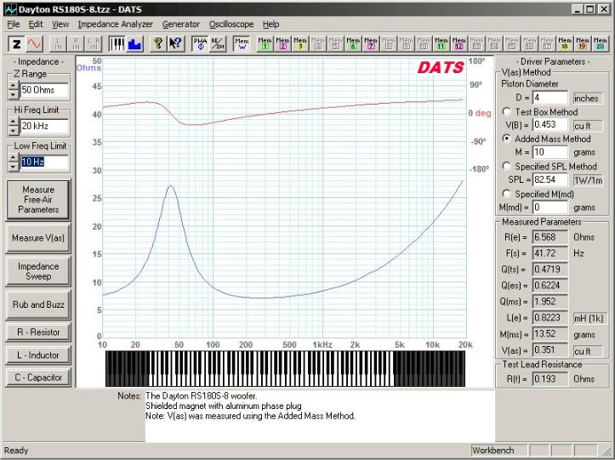
Task: Toggle the piano keyboard display icon
Action: (117, 43)
